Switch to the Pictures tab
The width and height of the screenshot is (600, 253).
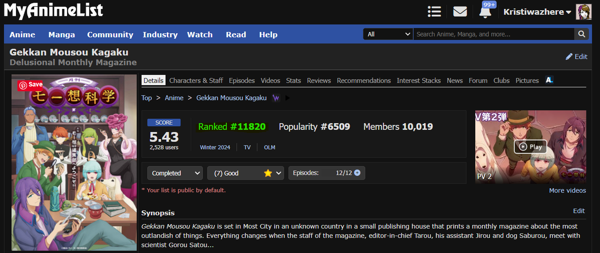coord(527,80)
